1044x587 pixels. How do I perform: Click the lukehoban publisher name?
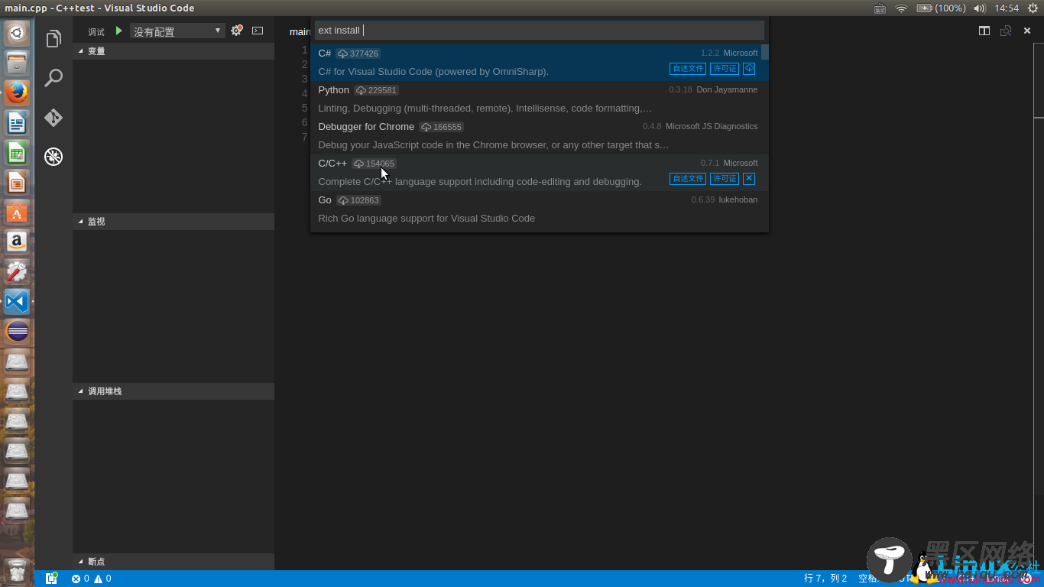(738, 199)
